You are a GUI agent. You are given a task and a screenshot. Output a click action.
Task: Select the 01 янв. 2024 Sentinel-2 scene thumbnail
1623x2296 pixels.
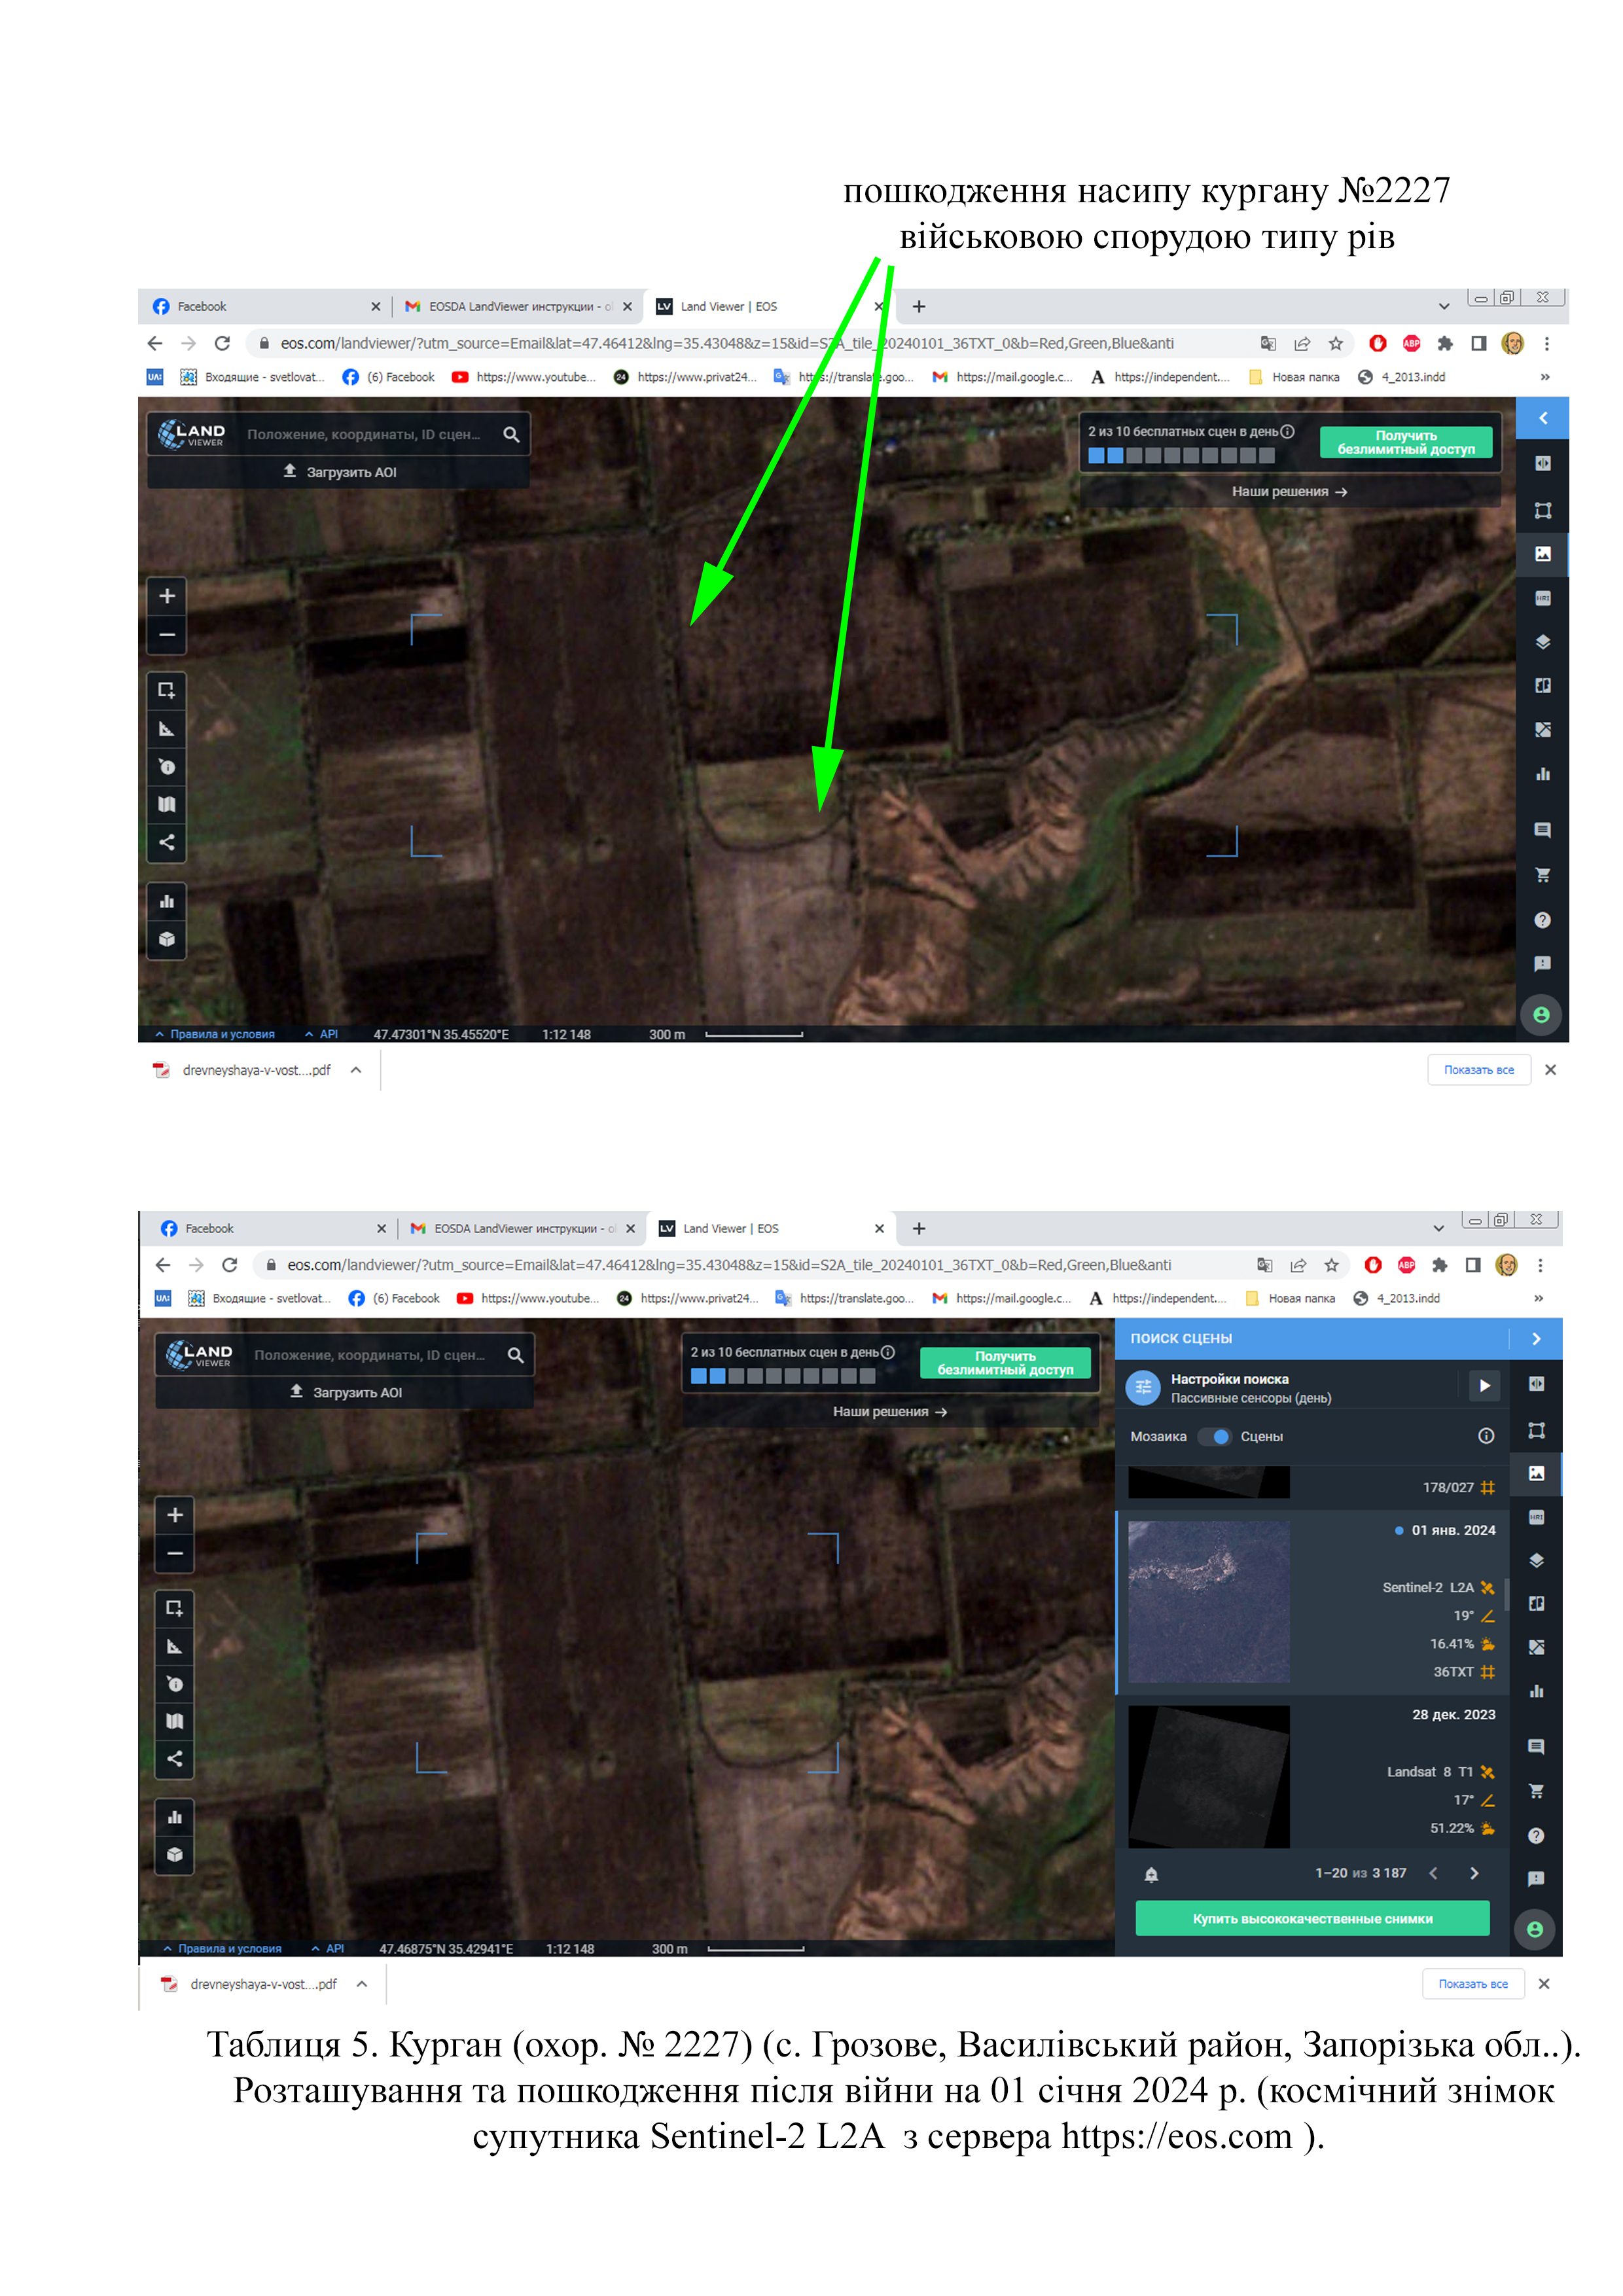1208,1601
